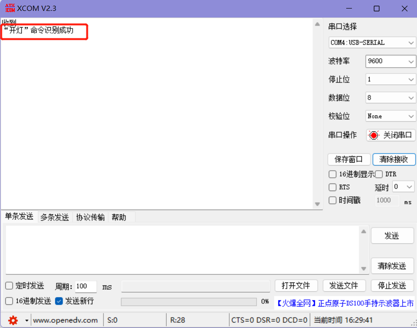The image size is (417, 328).
Task: Click the XCOM application logo icon
Action: coord(10,8)
